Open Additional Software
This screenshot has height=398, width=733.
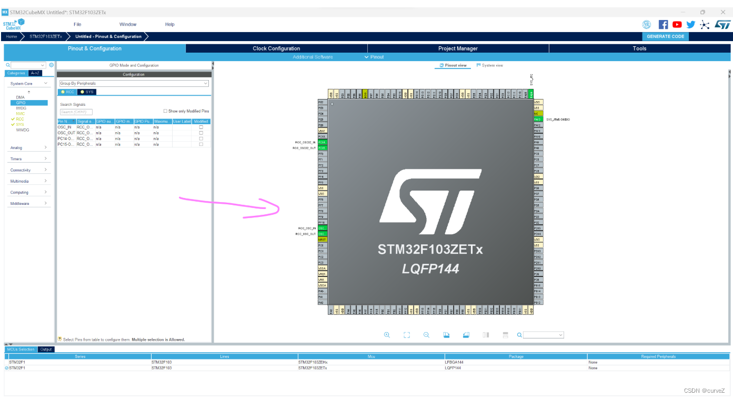tap(313, 57)
